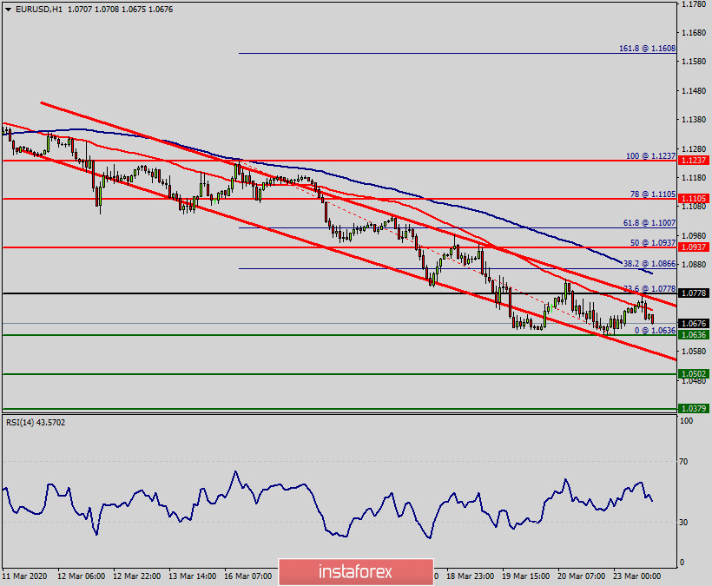
Task: Click the '11 Mar 2020' date label
Action: [x=24, y=576]
